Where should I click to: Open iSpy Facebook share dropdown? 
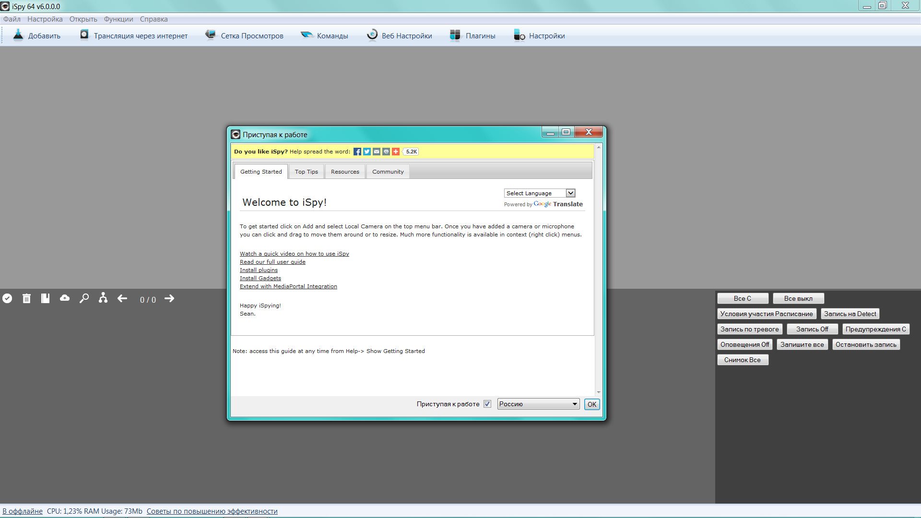tap(357, 151)
